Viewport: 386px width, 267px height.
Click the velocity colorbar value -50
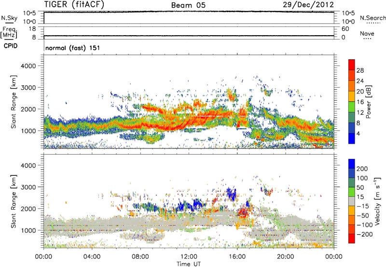click(363, 215)
